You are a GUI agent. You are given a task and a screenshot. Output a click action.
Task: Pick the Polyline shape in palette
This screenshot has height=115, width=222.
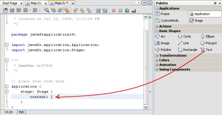[163, 50]
